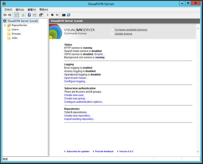203x164 pixels.
Task: Open the Help question mark toolbar icon
Action: point(29,15)
